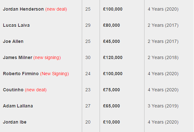Viewport: 194px width, 132px height.
Task: Click "2 Years (2018)" contract length
Action: point(163,57)
